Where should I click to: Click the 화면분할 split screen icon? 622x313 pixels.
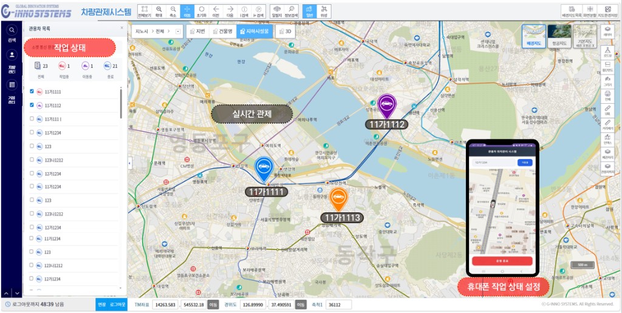(589, 12)
